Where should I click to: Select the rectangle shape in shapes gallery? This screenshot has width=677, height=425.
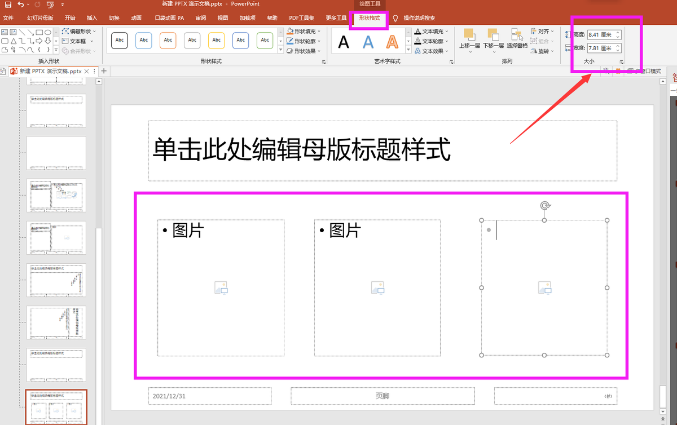(39, 32)
